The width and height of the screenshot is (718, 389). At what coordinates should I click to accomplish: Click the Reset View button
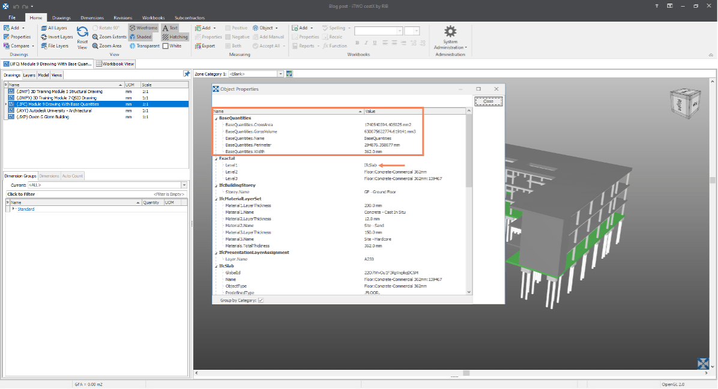click(82, 37)
